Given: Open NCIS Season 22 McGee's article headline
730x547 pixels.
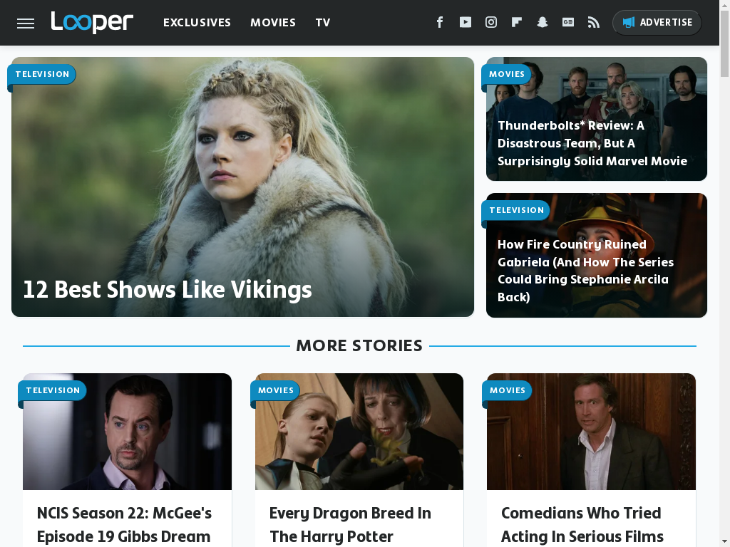Looking at the screenshot, I should click(124, 525).
